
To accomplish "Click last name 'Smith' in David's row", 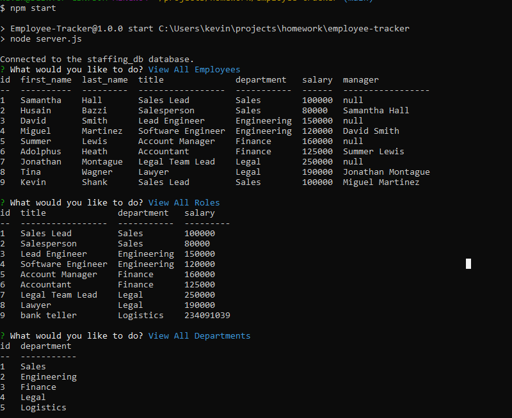I will point(94,121).
